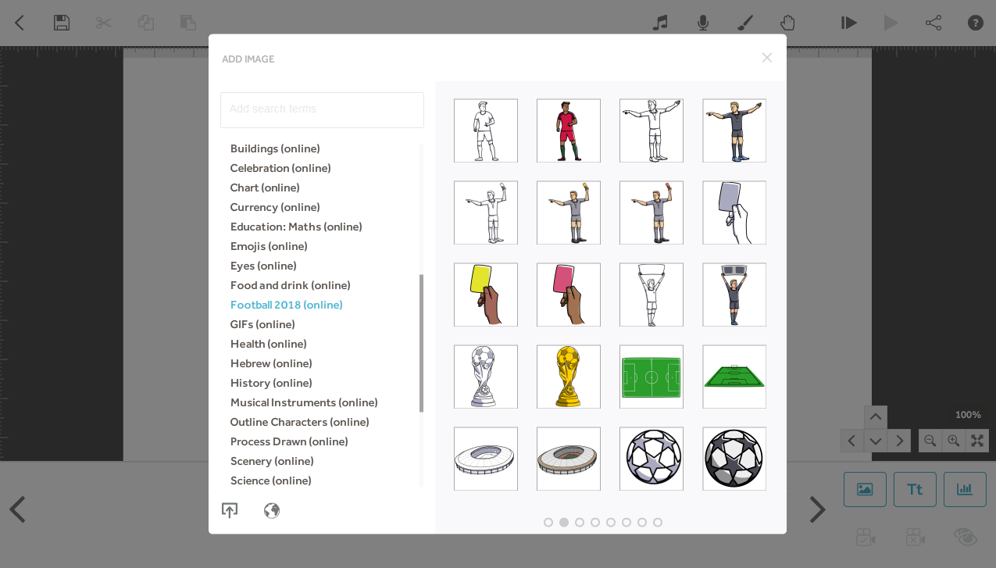This screenshot has height=568, width=996.
Task: Open the help question mark icon
Action: tap(976, 23)
